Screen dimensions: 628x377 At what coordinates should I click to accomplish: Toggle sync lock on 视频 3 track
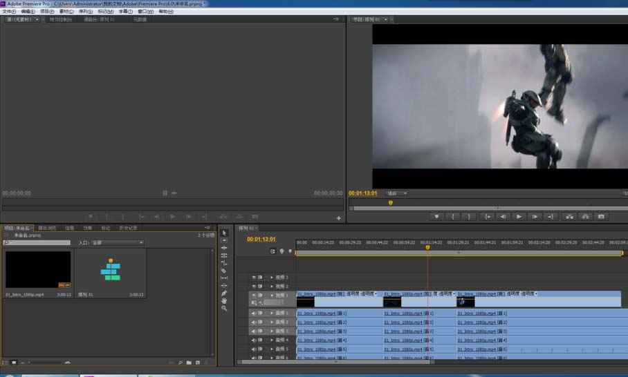(x=260, y=277)
